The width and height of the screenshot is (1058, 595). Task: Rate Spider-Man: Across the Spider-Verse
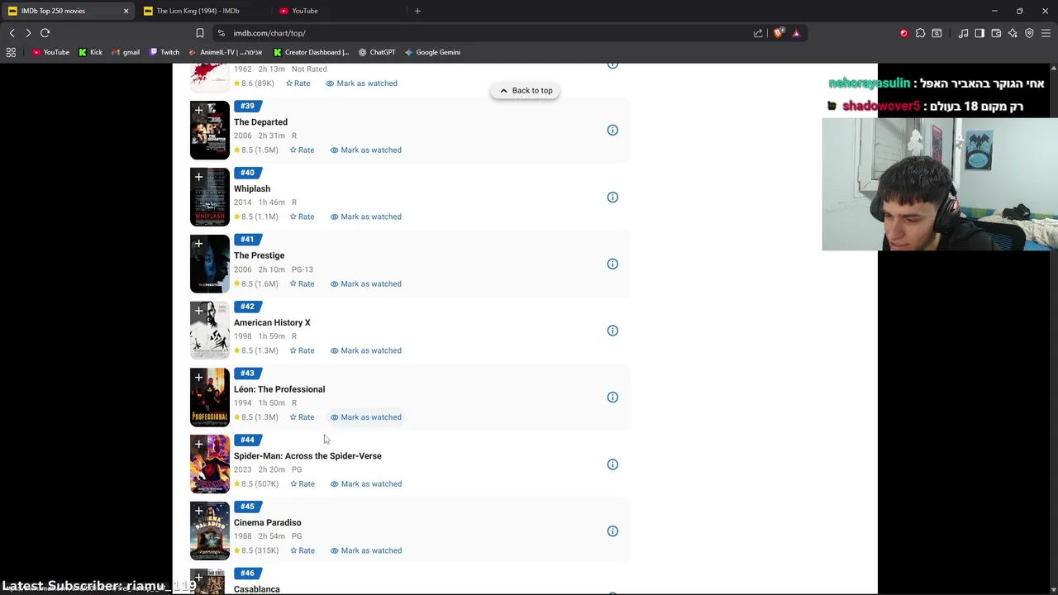click(302, 483)
